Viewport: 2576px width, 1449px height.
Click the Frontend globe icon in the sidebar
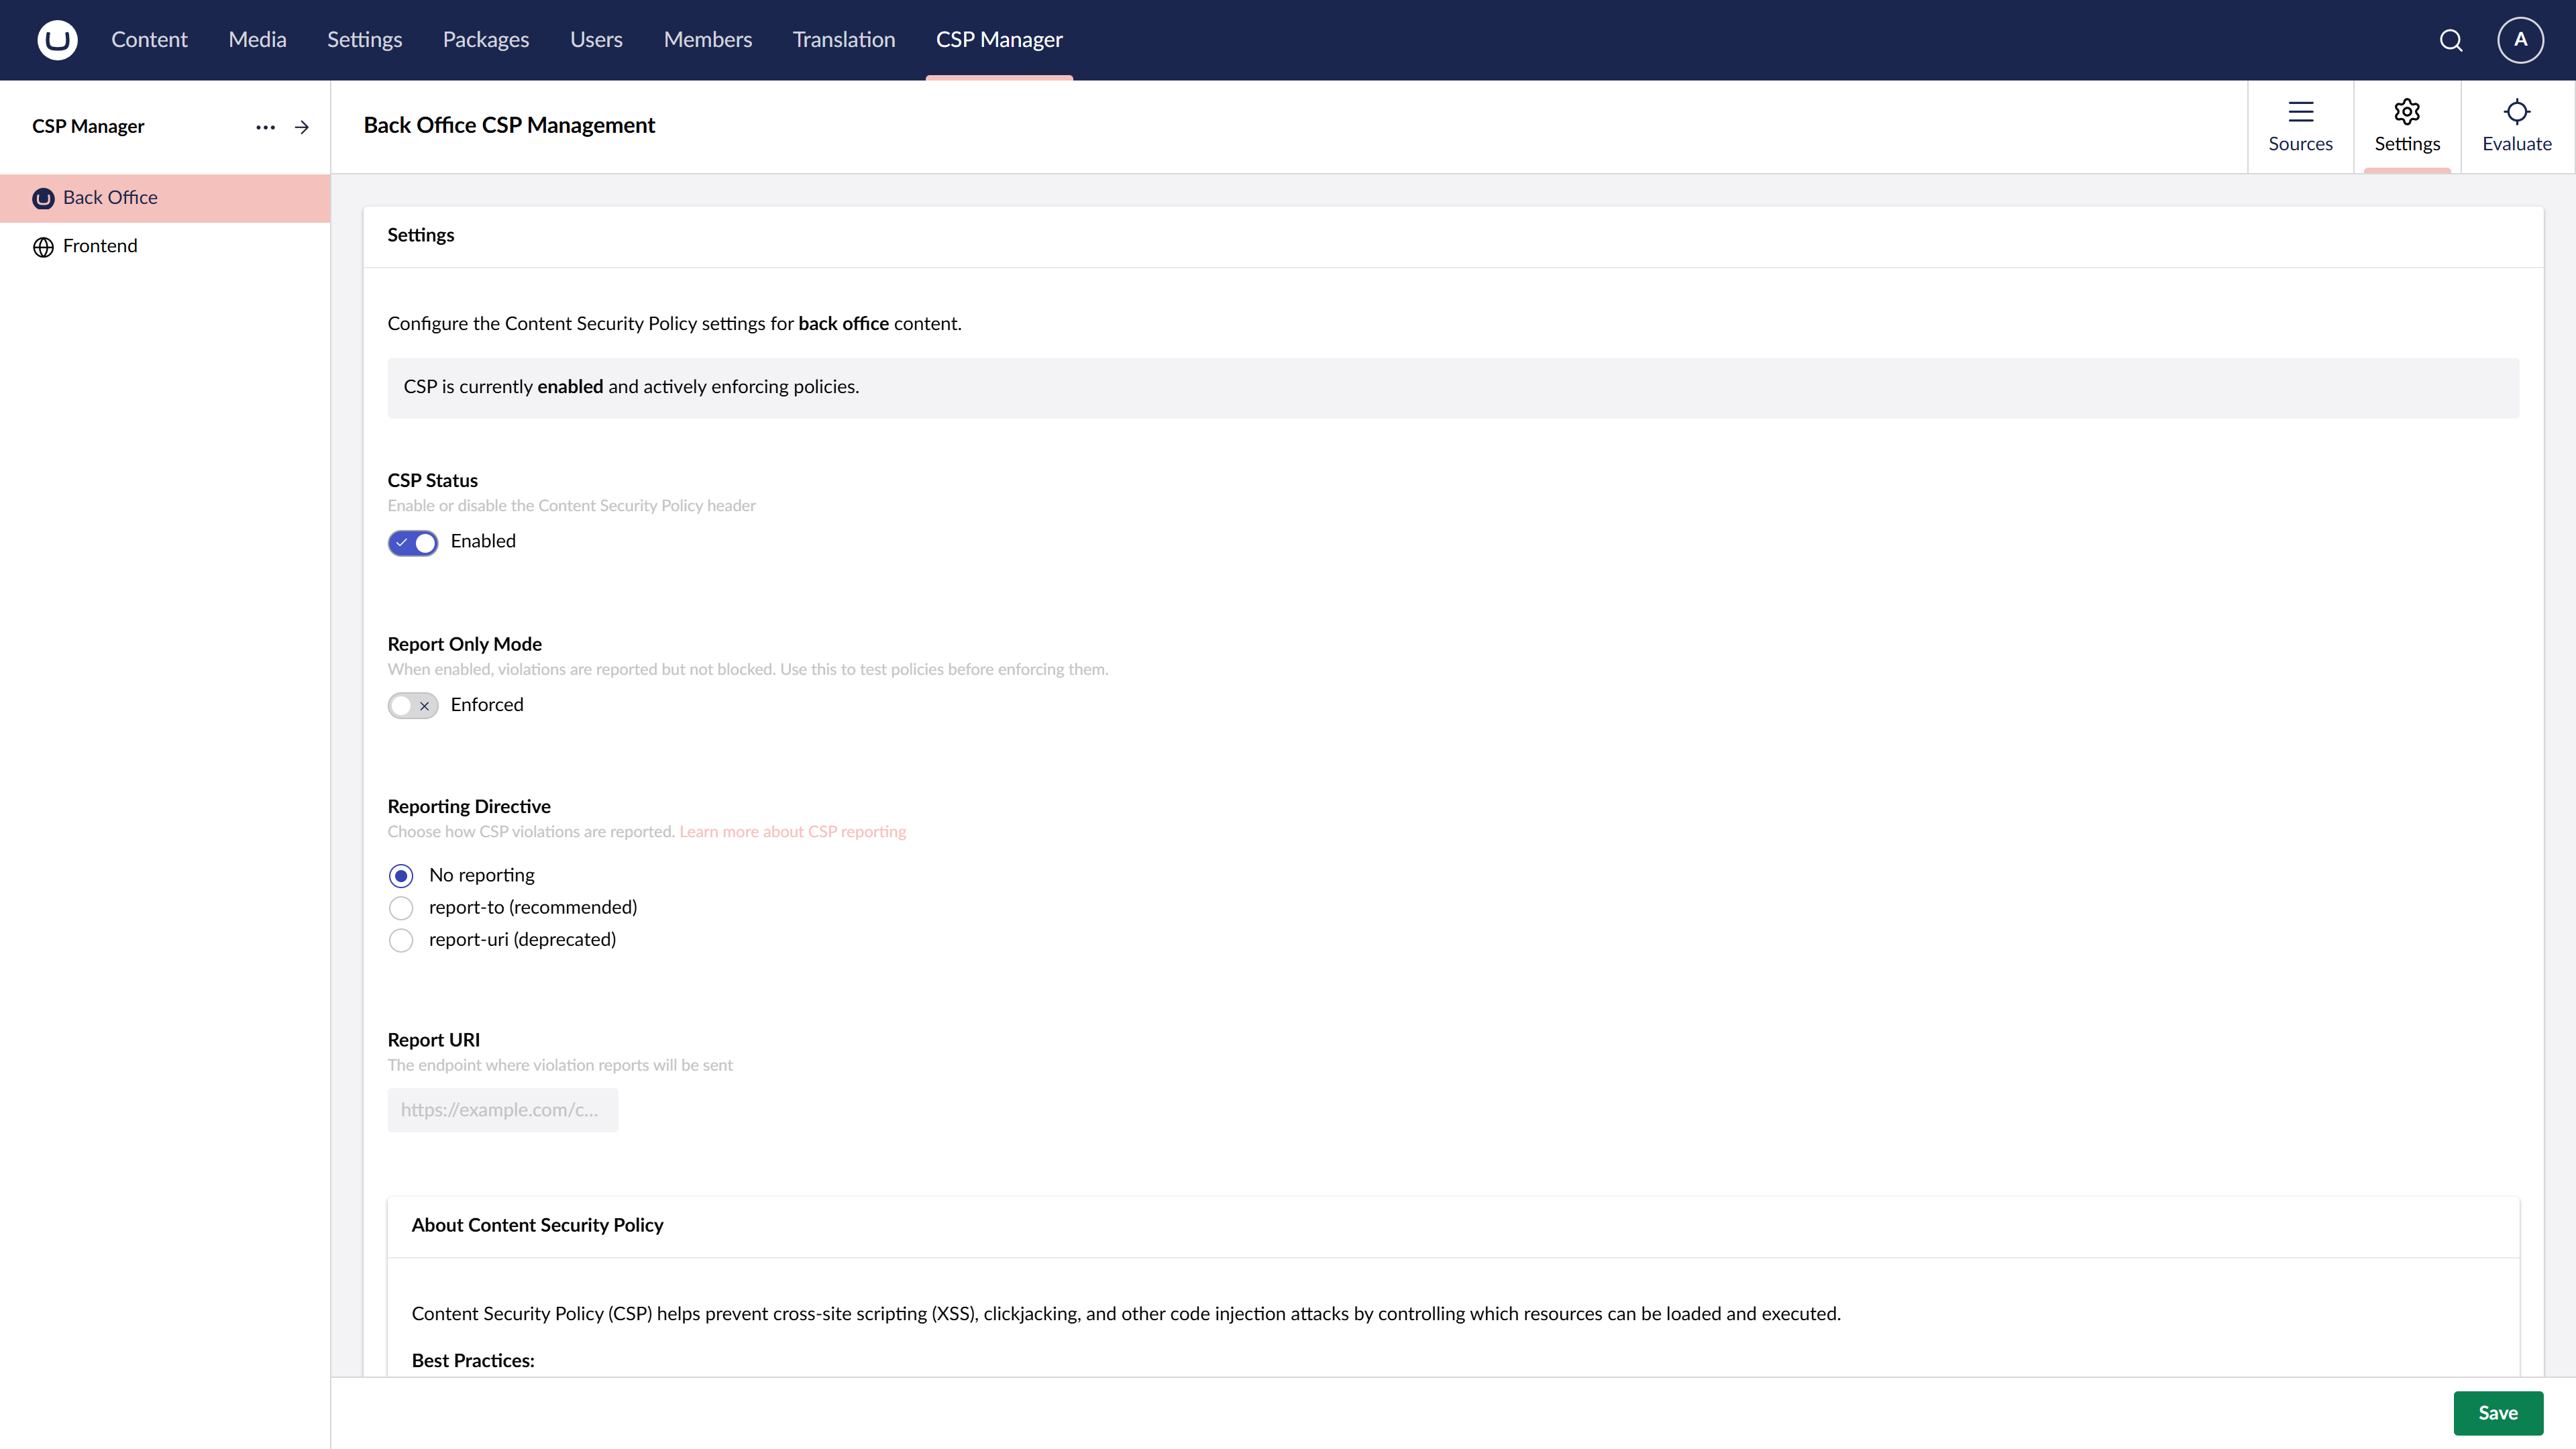(43, 246)
